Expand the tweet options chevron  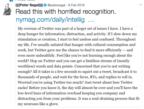click(x=140, y=4)
